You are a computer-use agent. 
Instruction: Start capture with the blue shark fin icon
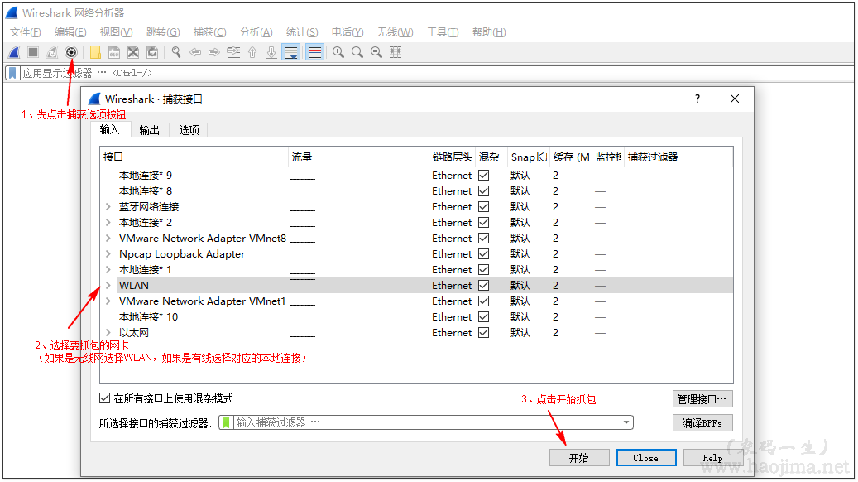pyautogui.click(x=13, y=51)
